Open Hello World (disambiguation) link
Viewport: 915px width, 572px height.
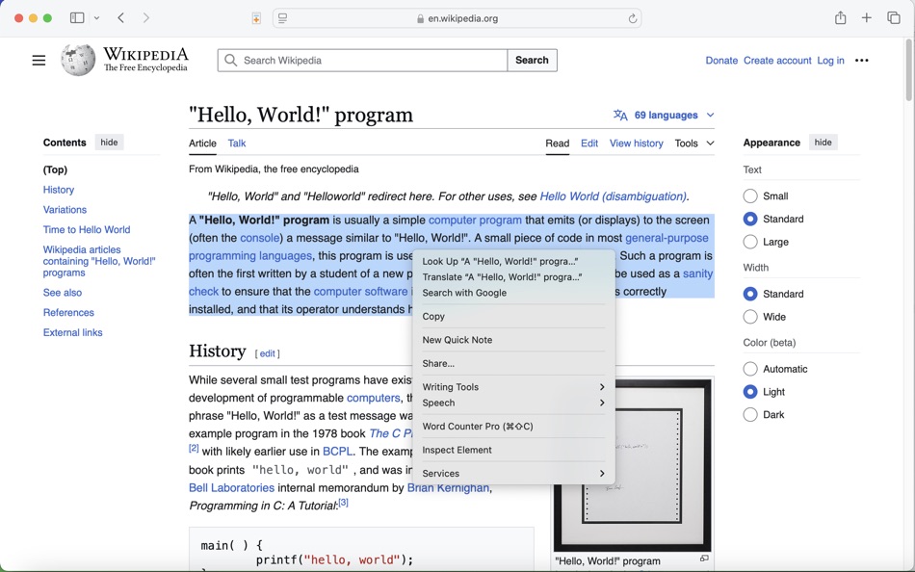pyautogui.click(x=613, y=196)
